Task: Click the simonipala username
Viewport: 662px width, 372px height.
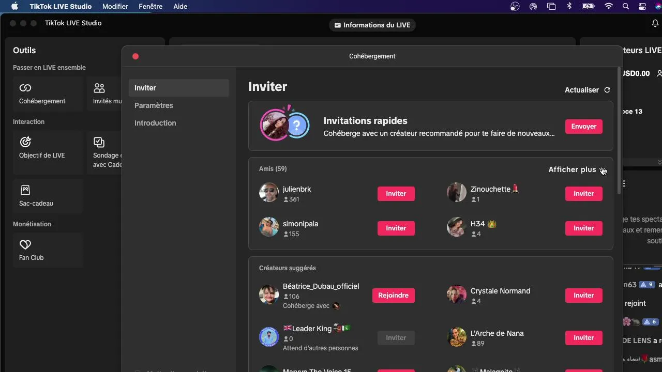Action: pyautogui.click(x=300, y=224)
